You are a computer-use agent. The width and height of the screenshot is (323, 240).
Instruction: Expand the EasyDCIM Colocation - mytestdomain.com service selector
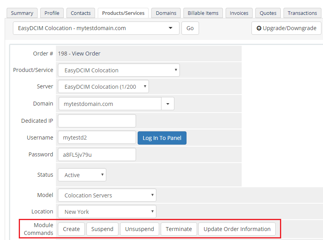click(96, 28)
